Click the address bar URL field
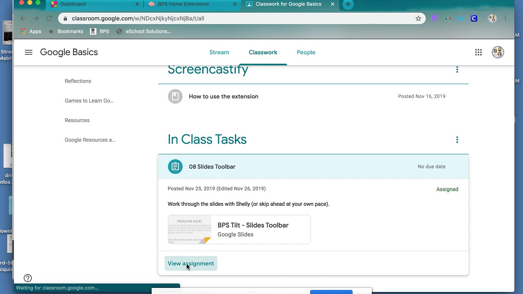The width and height of the screenshot is (523, 294). (x=241, y=18)
